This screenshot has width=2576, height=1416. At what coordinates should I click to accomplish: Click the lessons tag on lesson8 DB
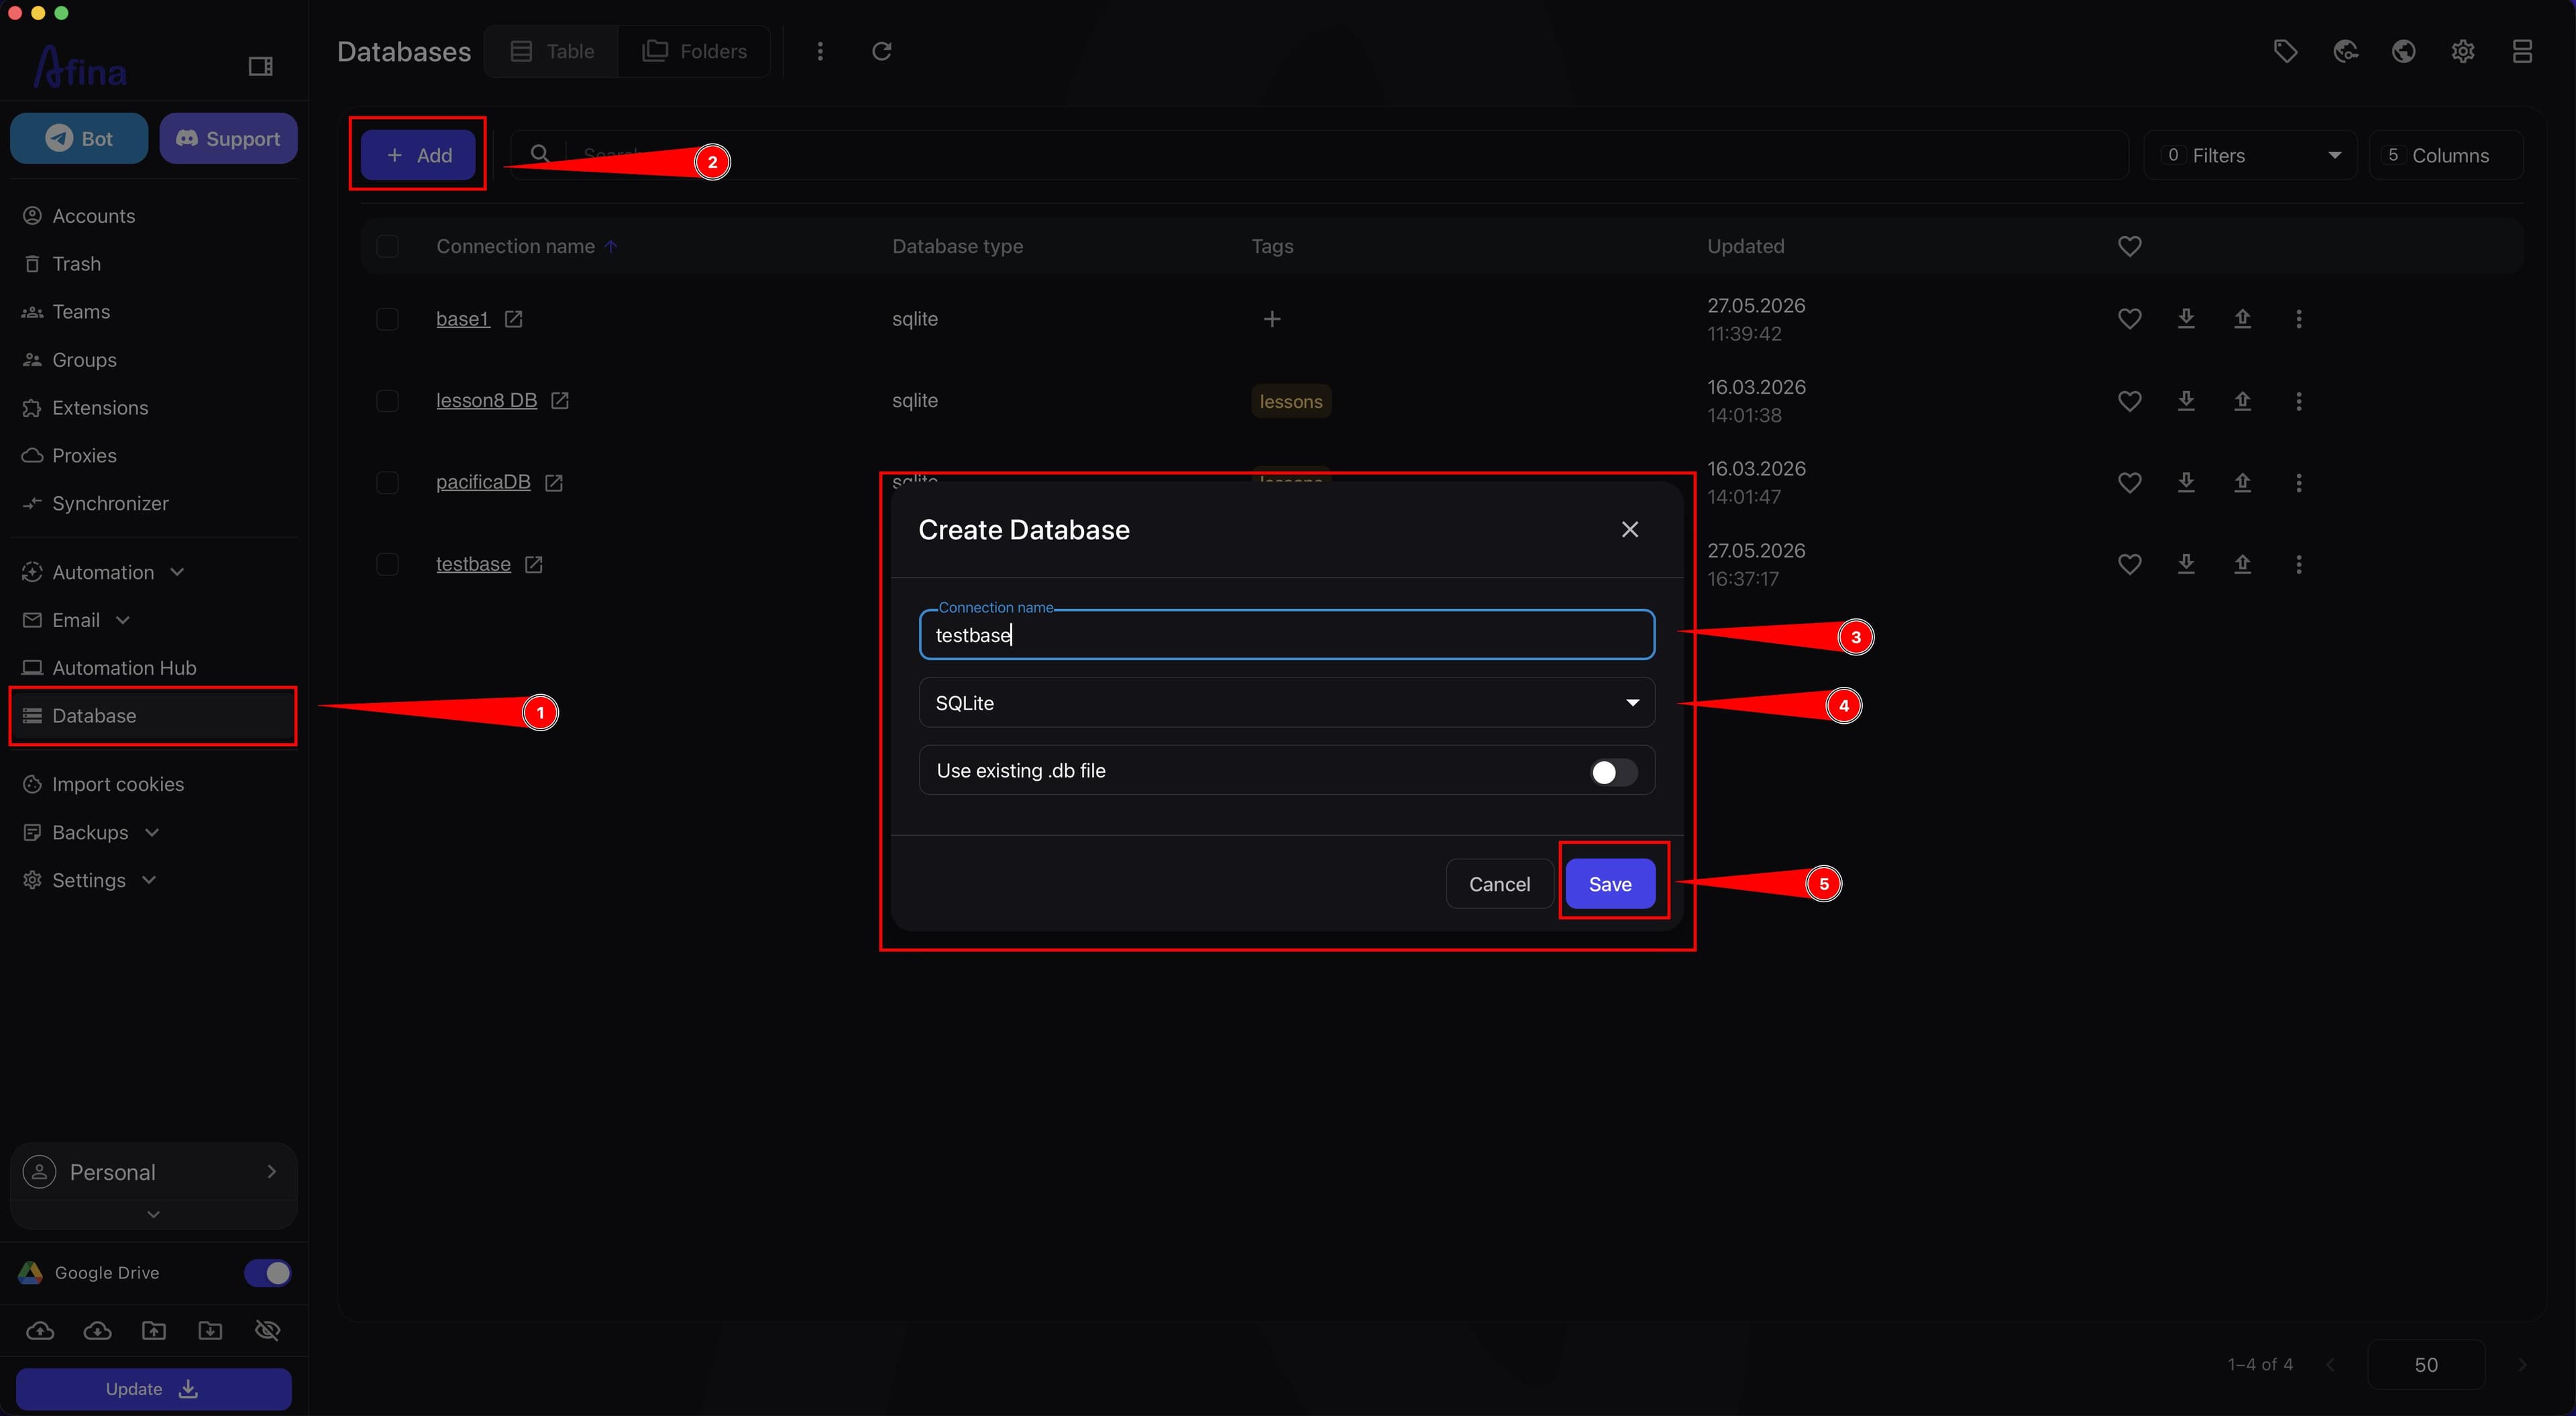click(1291, 401)
